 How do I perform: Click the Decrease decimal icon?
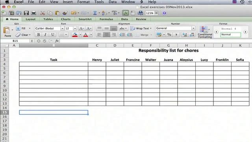(x=192, y=34)
